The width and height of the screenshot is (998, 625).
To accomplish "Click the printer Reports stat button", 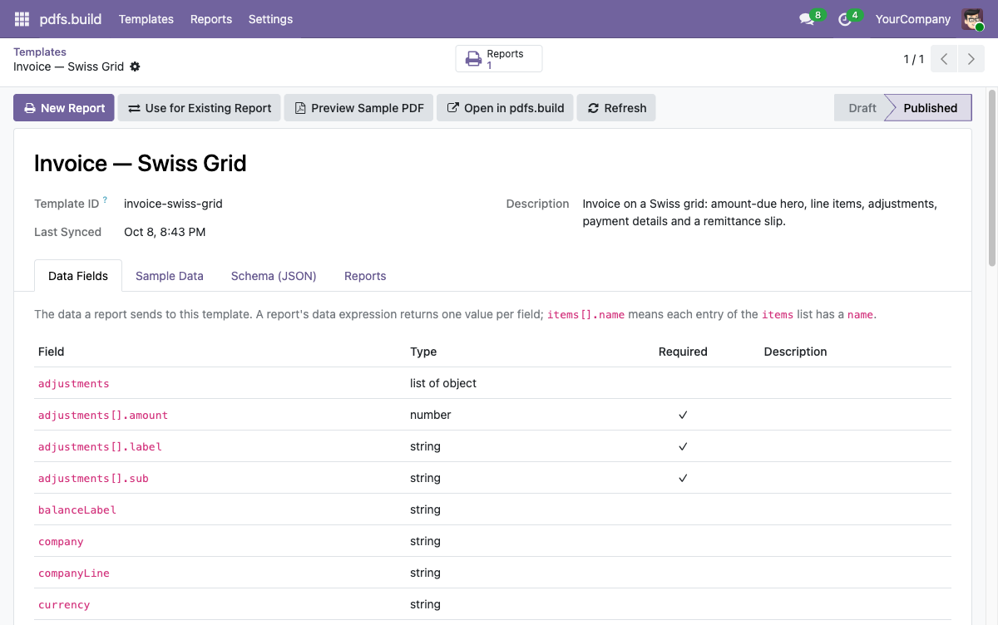I will coord(498,59).
